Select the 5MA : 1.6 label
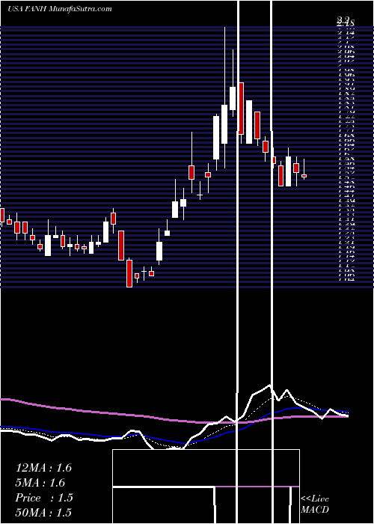The height and width of the screenshot is (524, 374). (40, 483)
